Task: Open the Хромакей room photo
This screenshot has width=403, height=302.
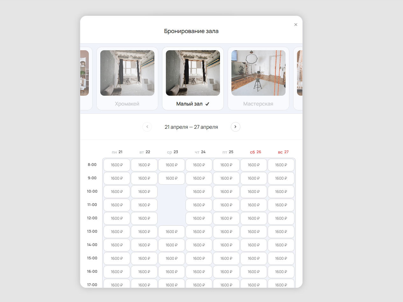Action: click(127, 73)
